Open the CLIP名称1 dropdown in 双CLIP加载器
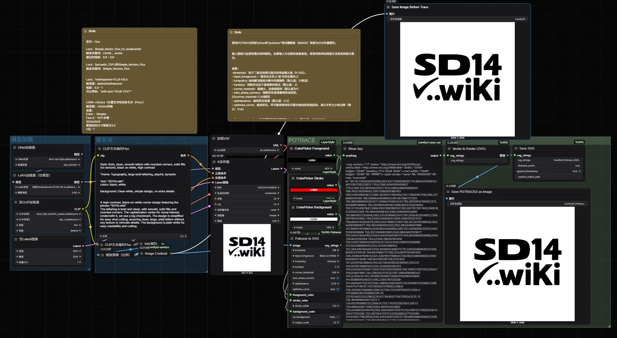 [x=48, y=214]
